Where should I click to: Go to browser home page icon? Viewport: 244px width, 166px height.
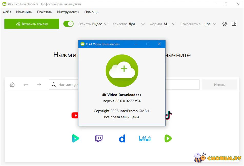pos(12,85)
